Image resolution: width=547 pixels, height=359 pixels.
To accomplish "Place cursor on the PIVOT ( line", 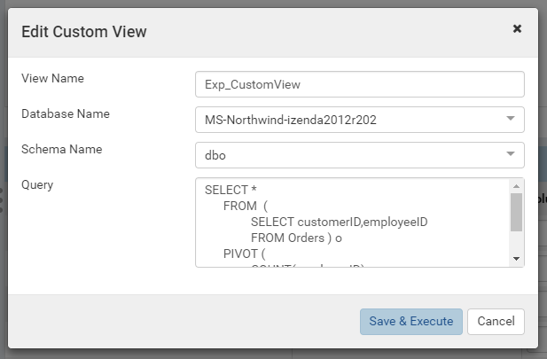I will [x=244, y=254].
